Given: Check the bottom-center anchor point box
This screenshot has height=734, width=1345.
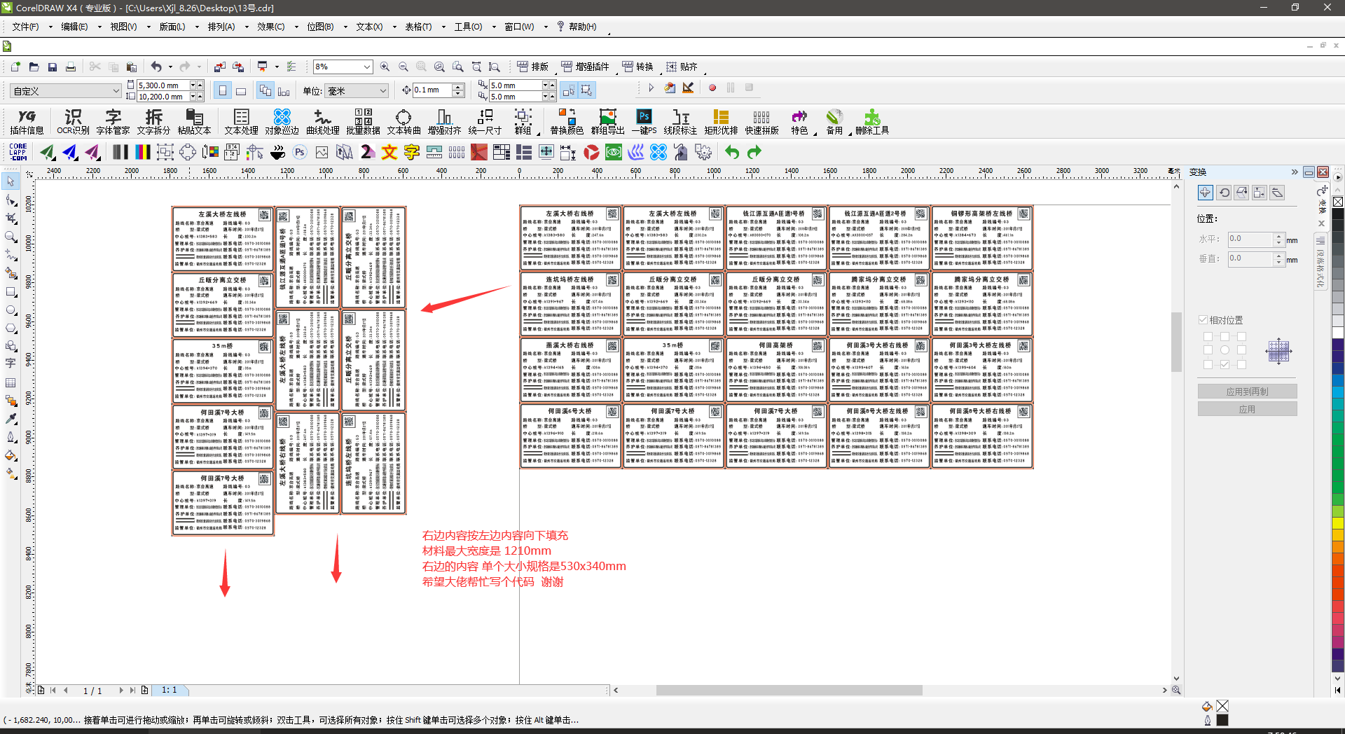Looking at the screenshot, I should coord(1225,364).
